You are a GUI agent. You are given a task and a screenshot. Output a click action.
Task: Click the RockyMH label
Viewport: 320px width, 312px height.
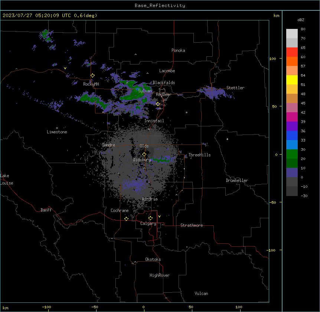[91, 84]
